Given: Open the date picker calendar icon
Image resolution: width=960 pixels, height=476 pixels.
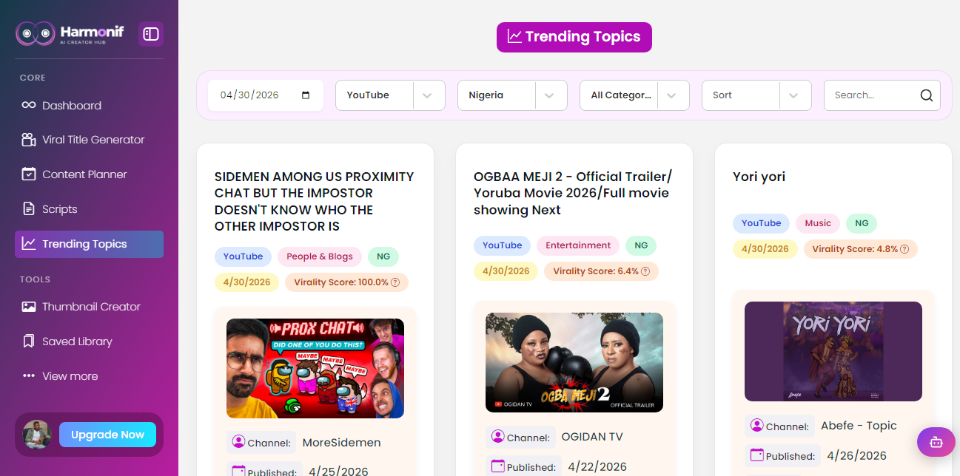Looking at the screenshot, I should click(306, 95).
